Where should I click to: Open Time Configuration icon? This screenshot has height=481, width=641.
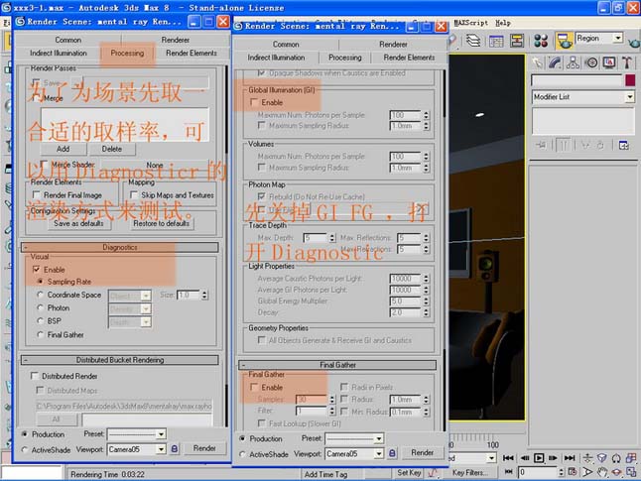[x=573, y=472]
